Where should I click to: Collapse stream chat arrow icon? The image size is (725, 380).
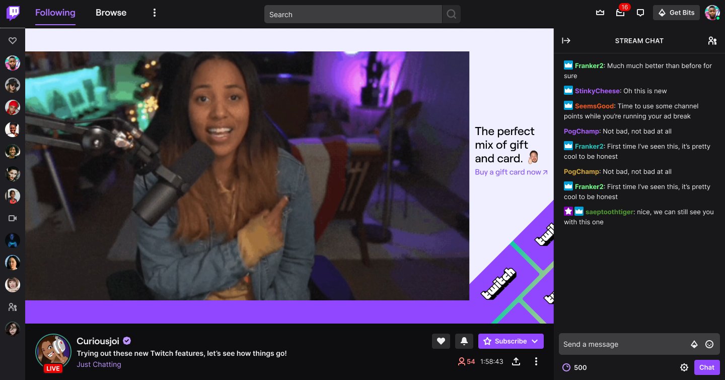pyautogui.click(x=566, y=41)
